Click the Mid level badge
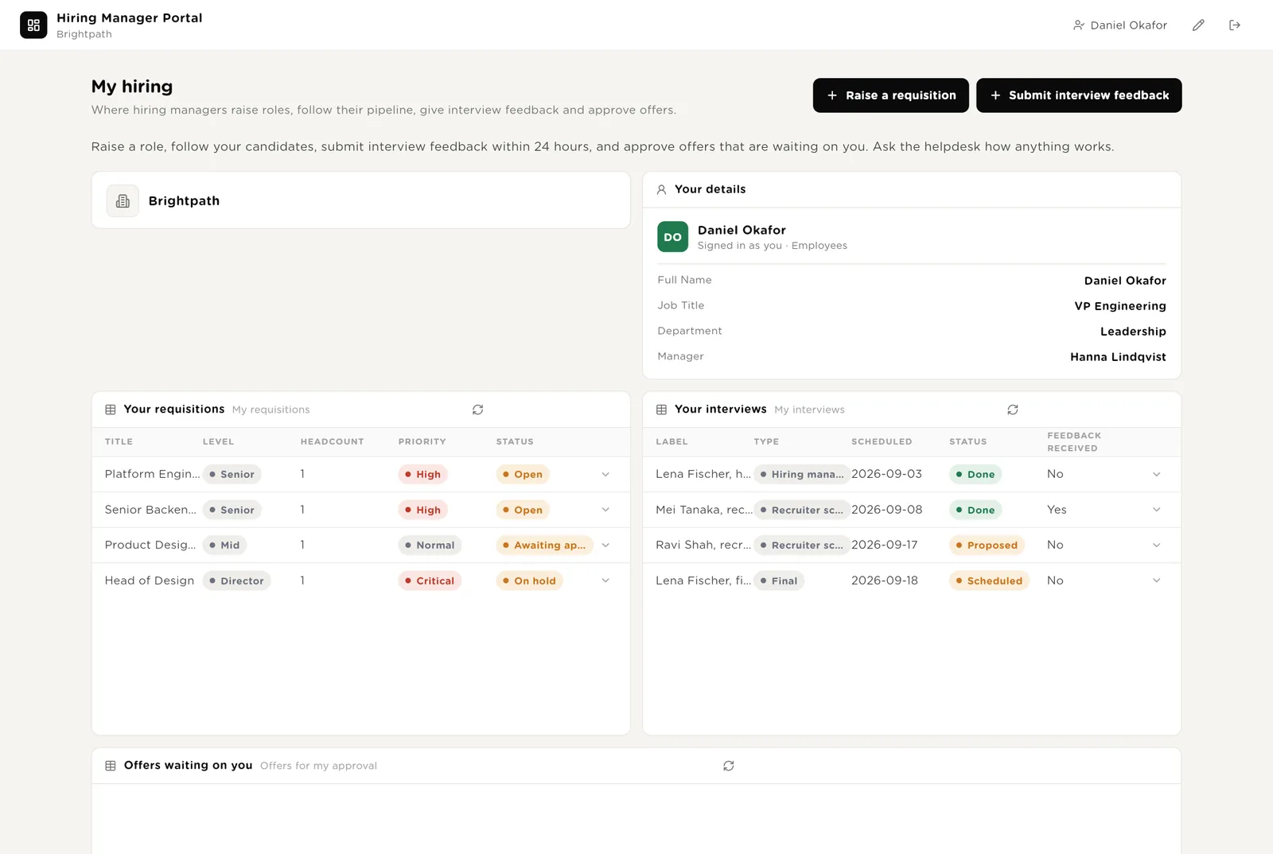This screenshot has height=854, width=1273. coord(224,545)
